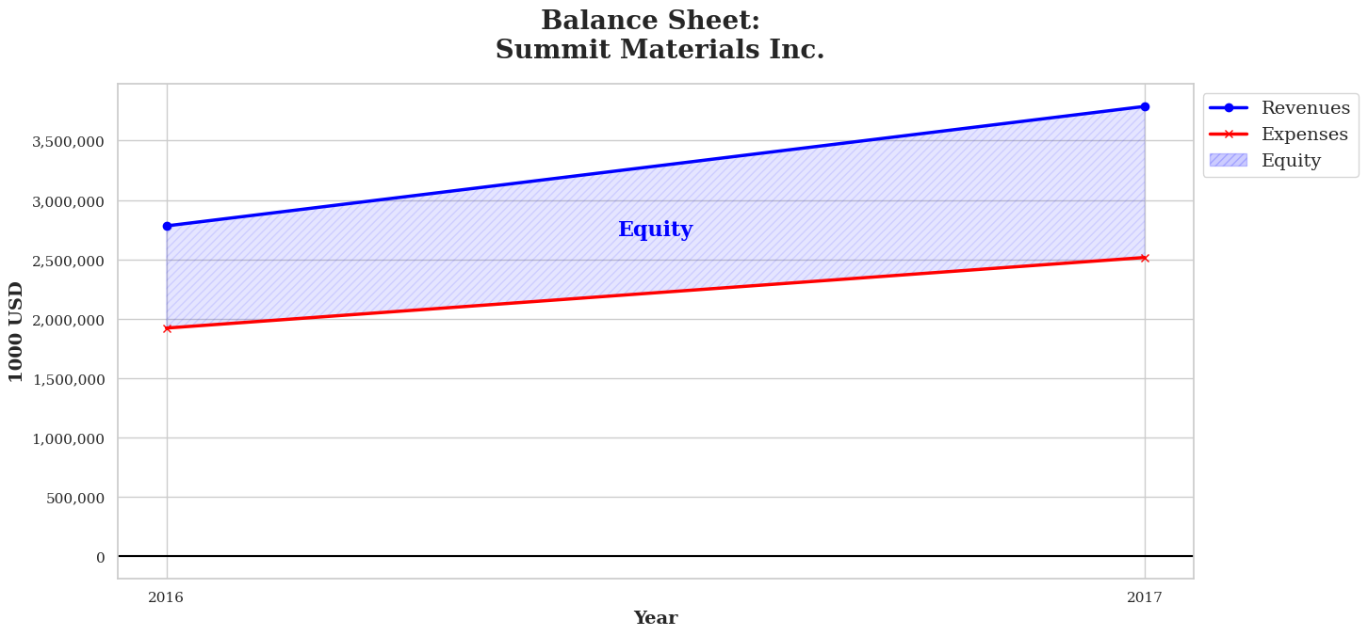This screenshot has height=636, width=1368.
Task: Click the Year x-axis title
Action: pos(655,618)
